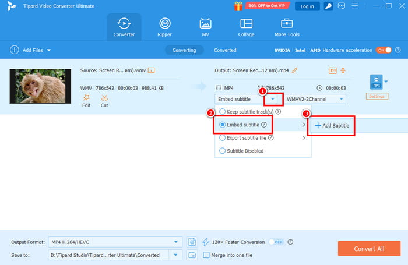Edit media metadata ID3 icon
The width and height of the screenshot is (408, 265).
[333, 70]
